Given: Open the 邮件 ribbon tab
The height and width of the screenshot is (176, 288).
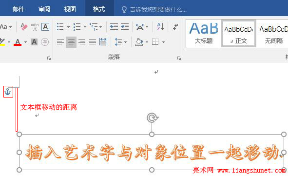Looking at the screenshot, I should [x=19, y=9].
